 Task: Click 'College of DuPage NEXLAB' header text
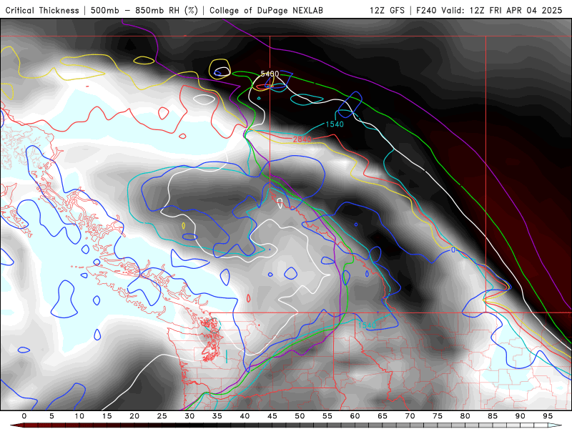pyautogui.click(x=266, y=11)
